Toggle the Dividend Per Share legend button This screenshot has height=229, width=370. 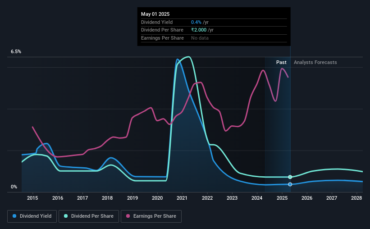click(x=89, y=216)
